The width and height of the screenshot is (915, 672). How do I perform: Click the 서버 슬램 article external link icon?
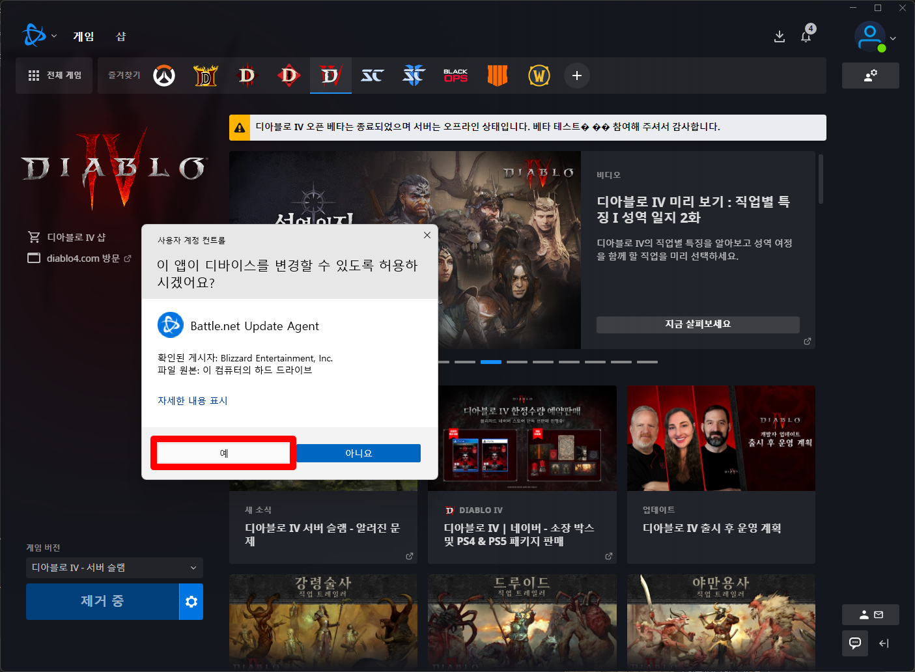(410, 556)
